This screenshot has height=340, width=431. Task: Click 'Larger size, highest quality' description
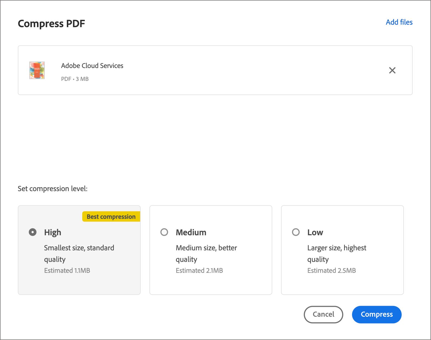(337, 254)
